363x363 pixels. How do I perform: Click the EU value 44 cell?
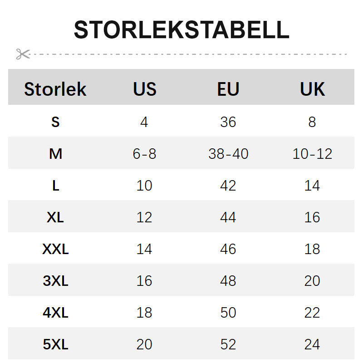(x=228, y=217)
